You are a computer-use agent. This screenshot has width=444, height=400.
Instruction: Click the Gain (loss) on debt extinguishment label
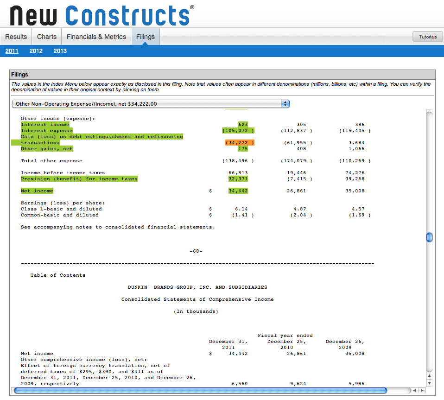pos(102,137)
